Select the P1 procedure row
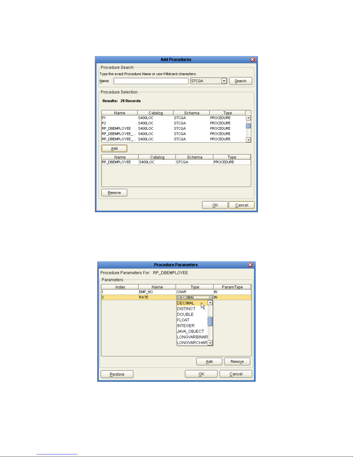The image size is (353, 457). tap(173, 118)
